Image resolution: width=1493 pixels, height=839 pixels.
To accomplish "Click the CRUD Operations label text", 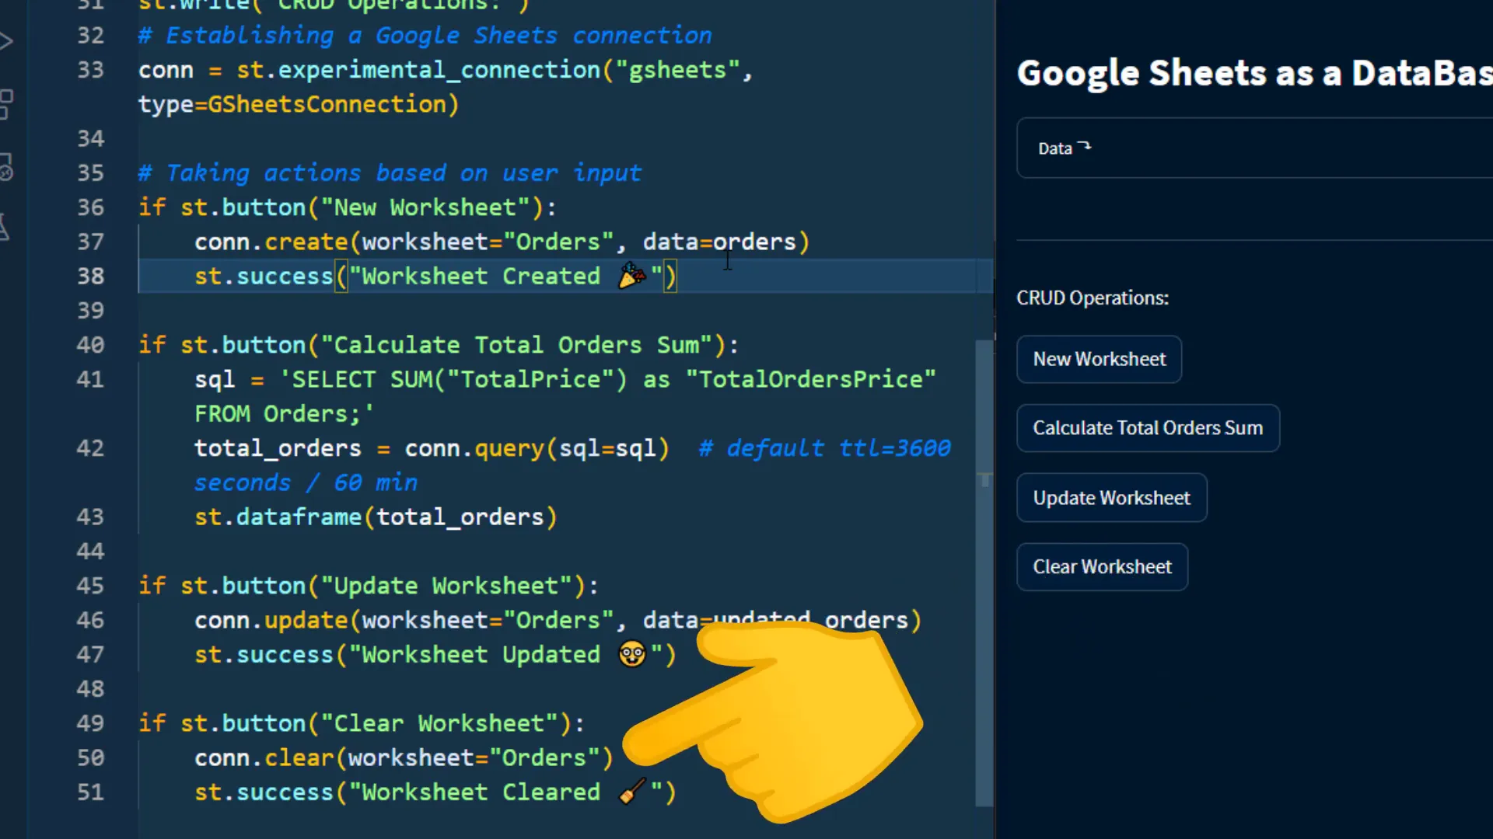I will (1092, 298).
